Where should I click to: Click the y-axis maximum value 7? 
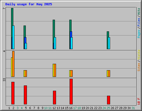tap(4, 9)
